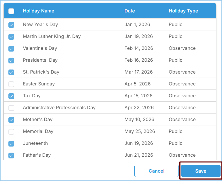Click the Date column header

[130, 11]
